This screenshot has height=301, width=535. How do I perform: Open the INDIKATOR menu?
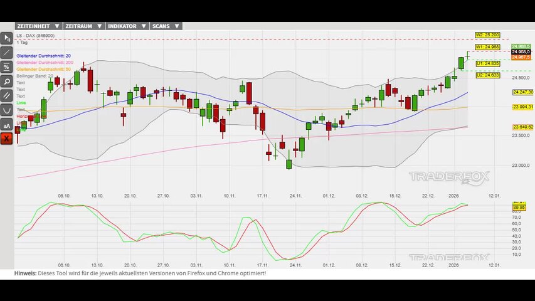pos(126,26)
